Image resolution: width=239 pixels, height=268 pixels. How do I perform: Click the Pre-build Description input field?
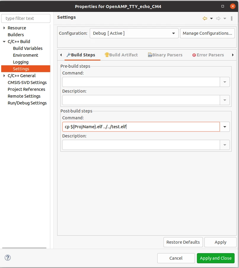tap(141, 100)
